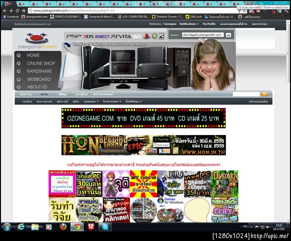Click the volume speaker tray icon
The width and height of the screenshot is (291, 241).
coord(267,227)
